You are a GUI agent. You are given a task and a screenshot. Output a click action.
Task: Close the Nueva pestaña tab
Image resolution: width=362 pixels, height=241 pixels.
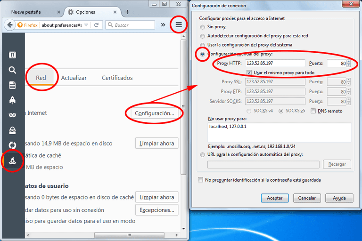(x=58, y=12)
